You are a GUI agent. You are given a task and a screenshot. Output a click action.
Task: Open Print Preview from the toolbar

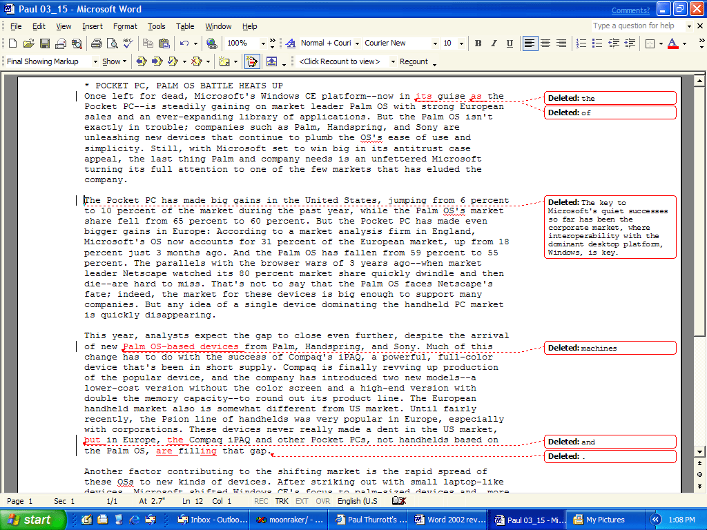[113, 43]
